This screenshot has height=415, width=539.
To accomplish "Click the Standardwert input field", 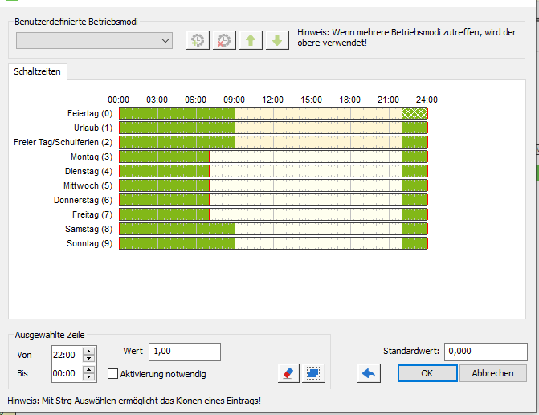I will click(x=485, y=352).
